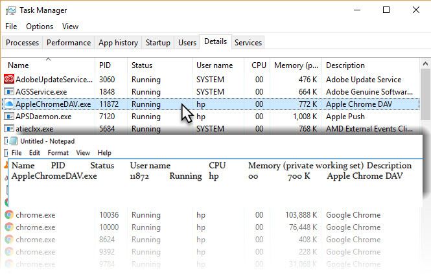Click PID 1848 cell
Viewport: 431px width, 274px height.
(x=107, y=92)
